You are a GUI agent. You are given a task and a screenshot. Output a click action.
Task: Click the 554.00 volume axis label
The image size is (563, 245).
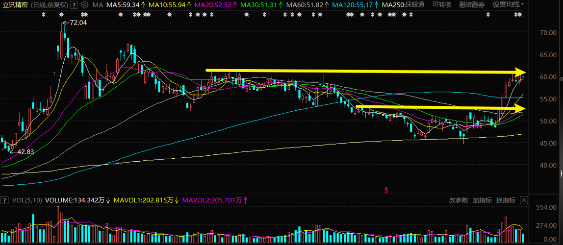pyautogui.click(x=546, y=208)
